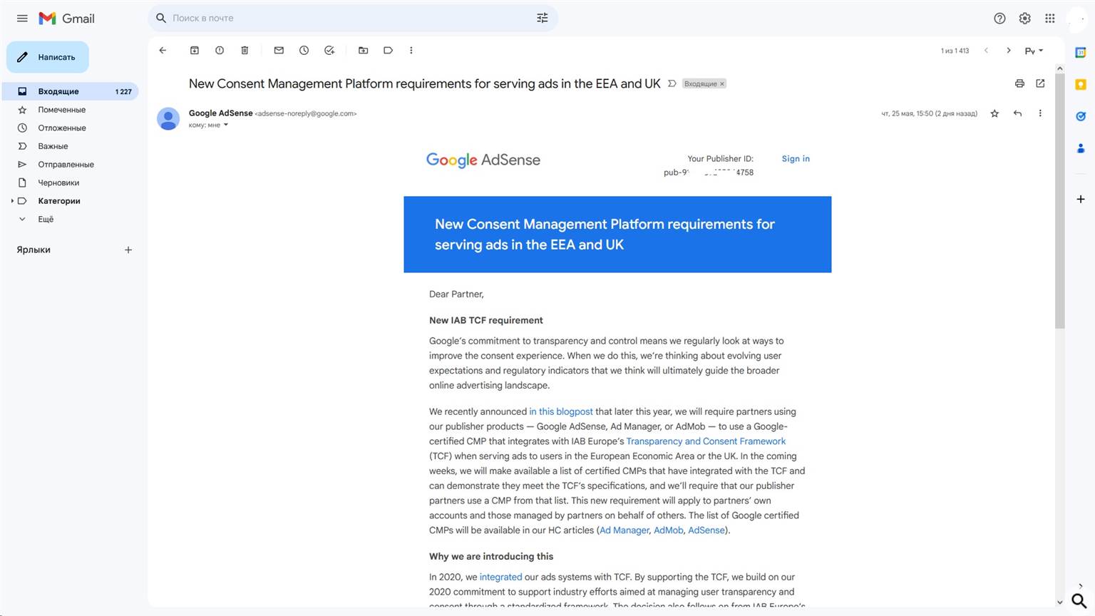Toggle the importance marker beside the subject
Image resolution: width=1095 pixels, height=616 pixels.
click(x=672, y=83)
